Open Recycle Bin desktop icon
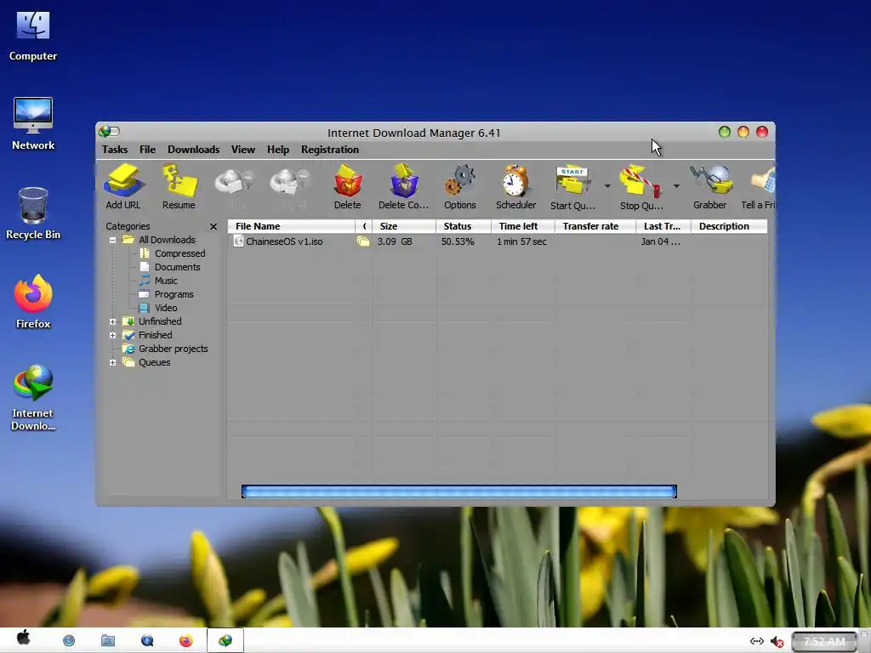This screenshot has height=653, width=871. pos(33,213)
